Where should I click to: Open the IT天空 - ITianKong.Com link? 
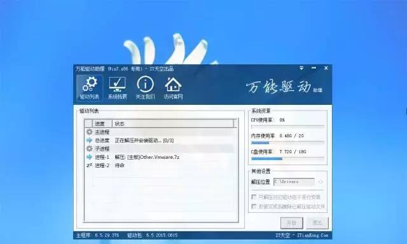coord(301,235)
